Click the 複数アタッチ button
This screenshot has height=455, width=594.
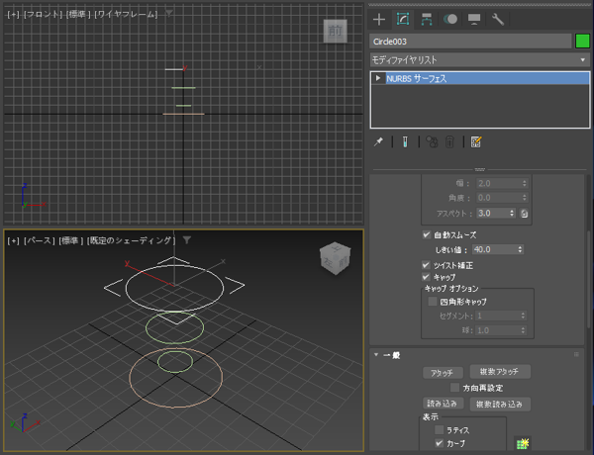(500, 372)
